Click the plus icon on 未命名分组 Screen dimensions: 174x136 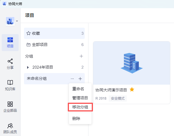pos(80,79)
